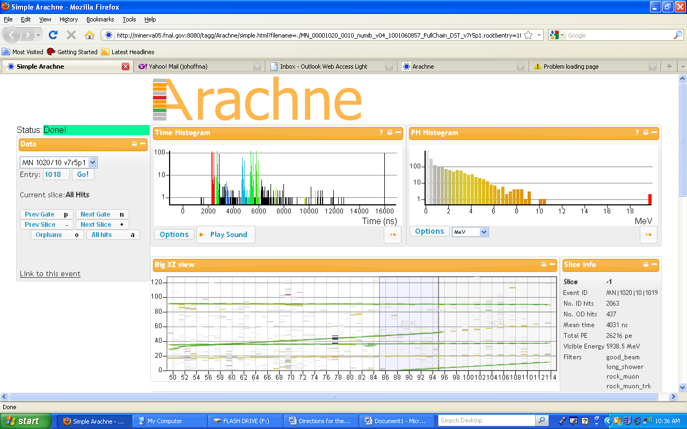The width and height of the screenshot is (687, 429).
Task: Go to Firefox home page icon
Action: pos(89,35)
